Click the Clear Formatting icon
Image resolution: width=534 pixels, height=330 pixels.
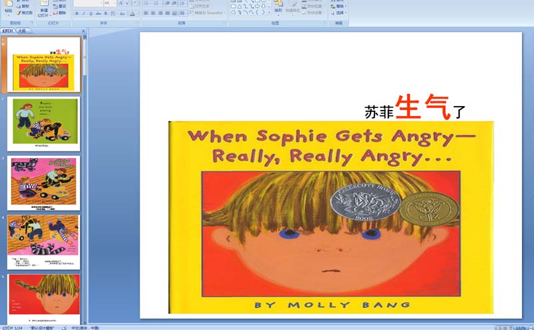click(136, 3)
